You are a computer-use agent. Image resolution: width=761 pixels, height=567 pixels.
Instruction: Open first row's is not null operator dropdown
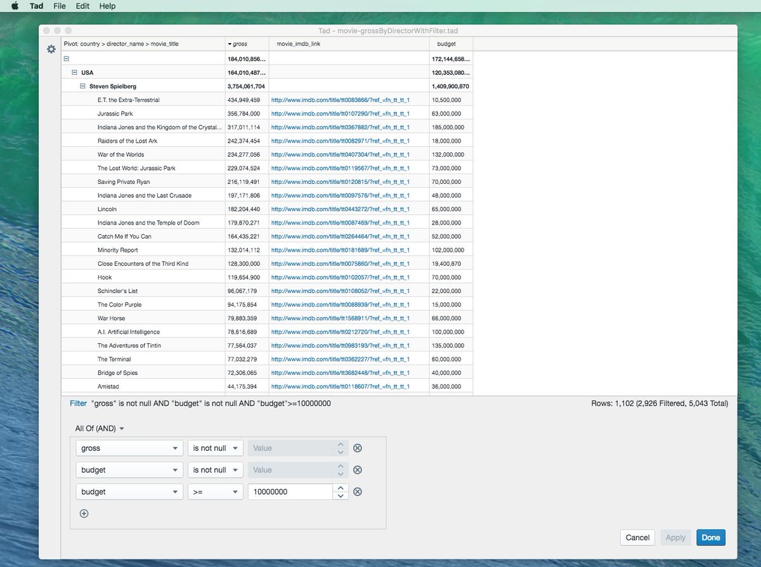tap(215, 448)
